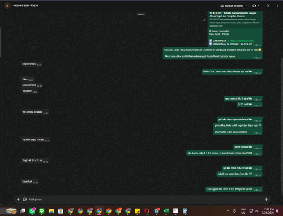The width and height of the screenshot is (283, 216).
Task: Open File Explorer from the taskbar
Action: click(51, 211)
